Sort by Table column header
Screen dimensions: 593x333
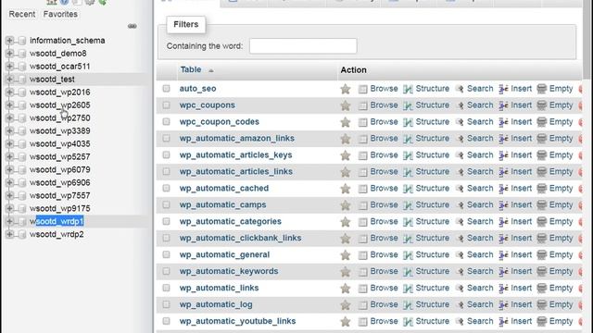(x=191, y=70)
